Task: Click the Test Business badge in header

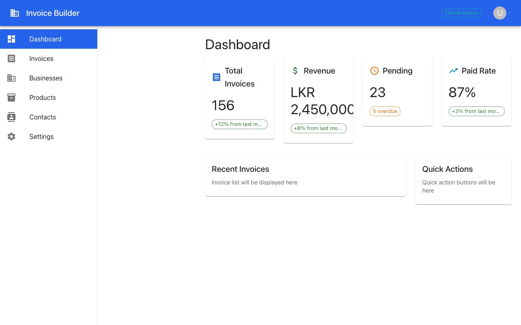Action: pyautogui.click(x=462, y=13)
